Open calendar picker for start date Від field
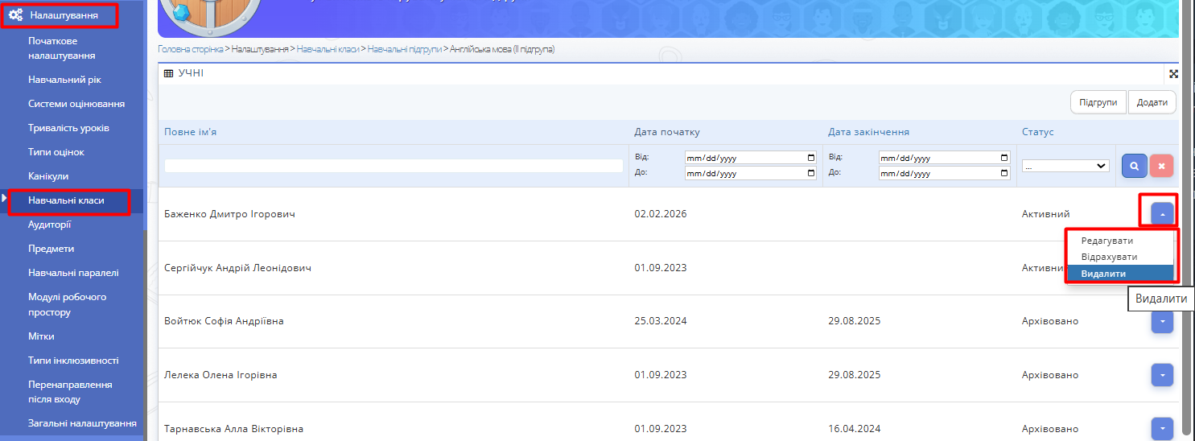This screenshot has height=441, width=1195. point(810,158)
